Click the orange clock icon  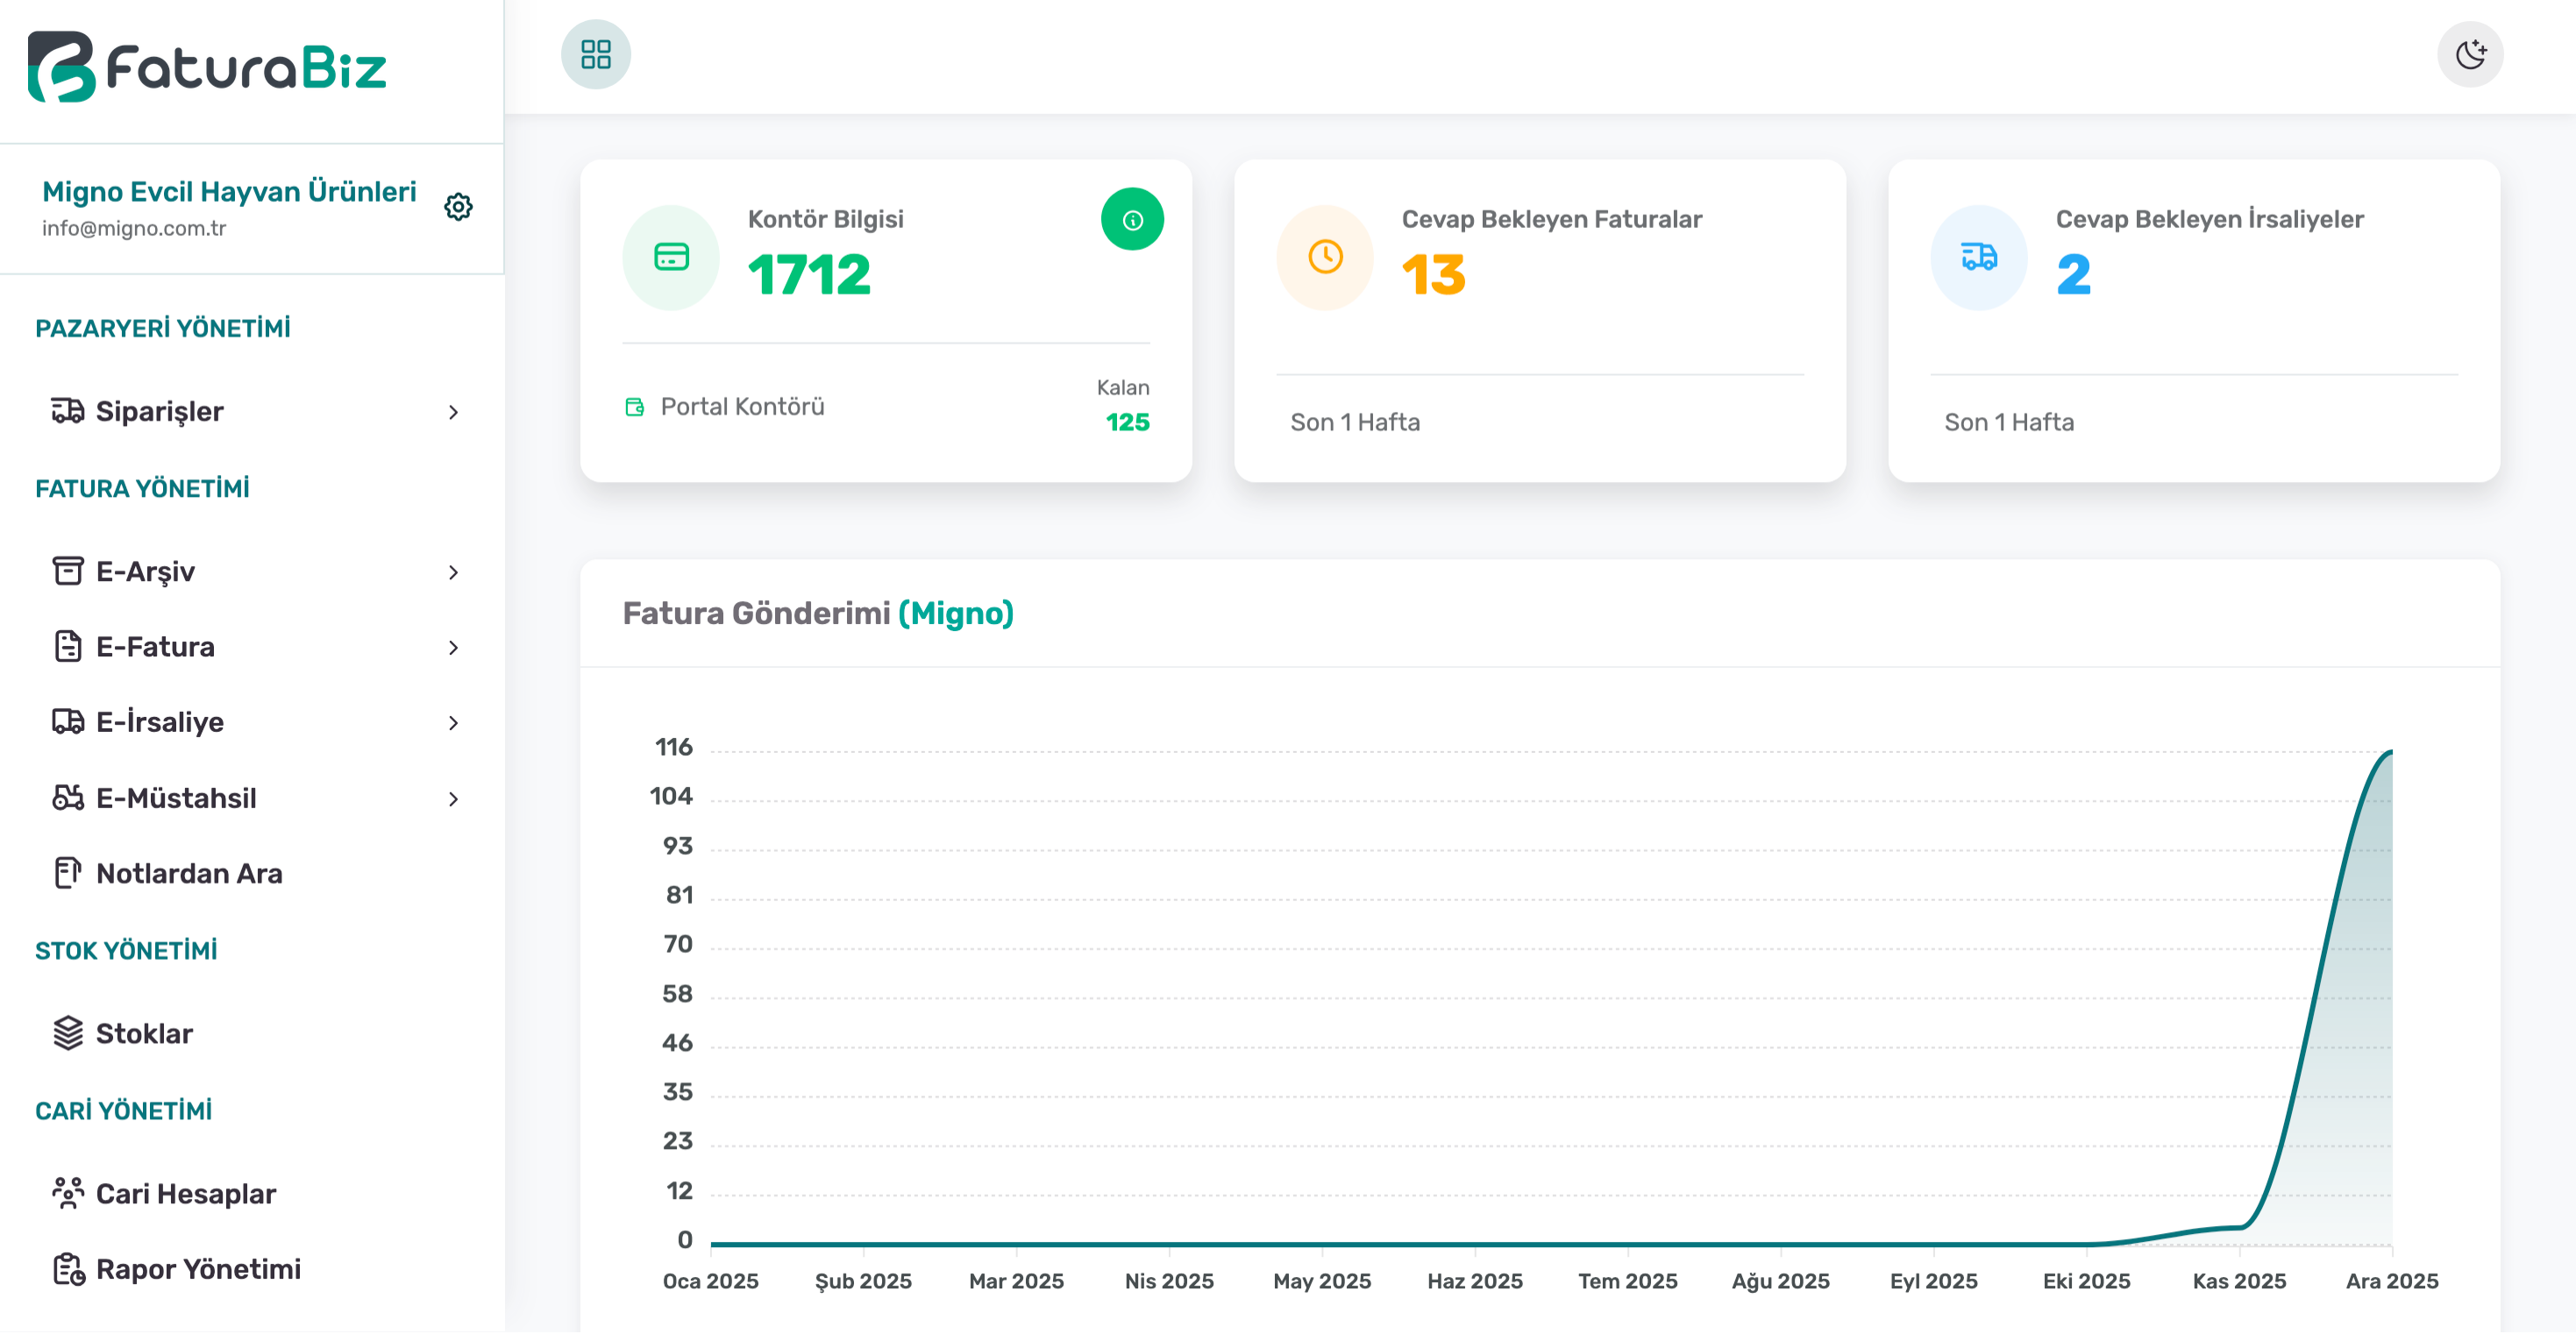coord(1325,258)
